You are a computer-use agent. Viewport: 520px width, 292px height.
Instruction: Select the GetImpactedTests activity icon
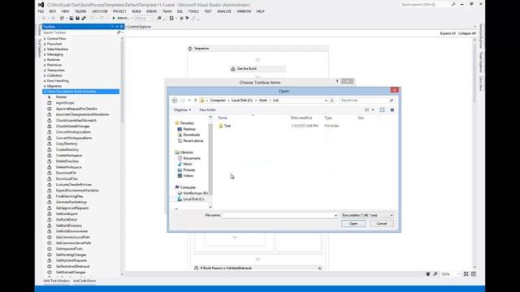coord(50,249)
